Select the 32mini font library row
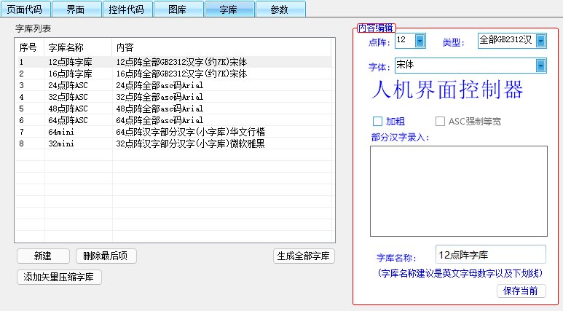The width and height of the screenshot is (563, 311). click(175, 143)
